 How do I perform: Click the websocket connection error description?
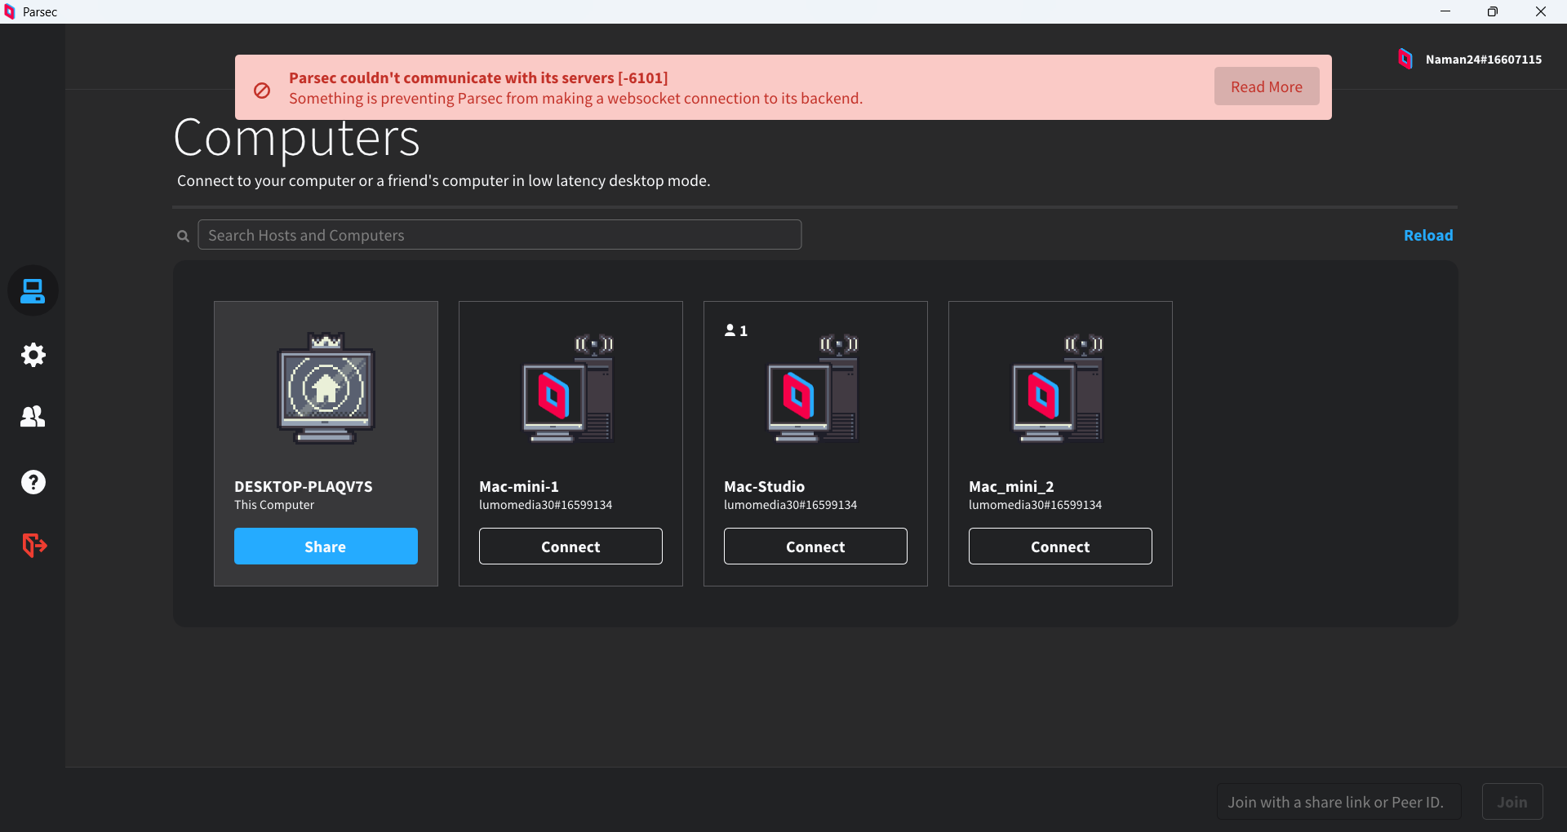pos(575,99)
